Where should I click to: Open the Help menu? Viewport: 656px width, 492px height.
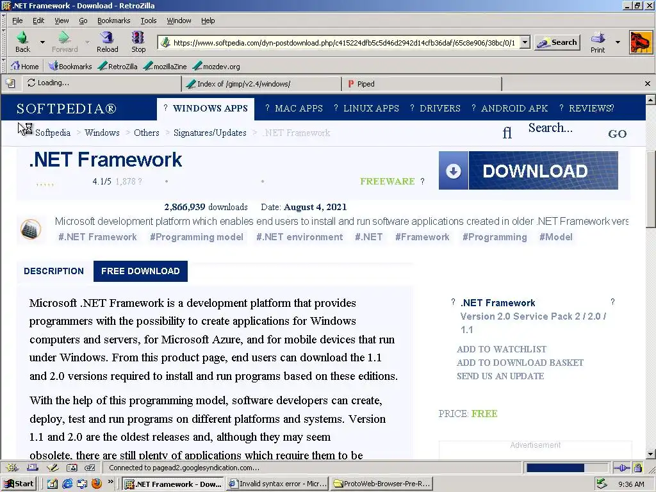208,20
